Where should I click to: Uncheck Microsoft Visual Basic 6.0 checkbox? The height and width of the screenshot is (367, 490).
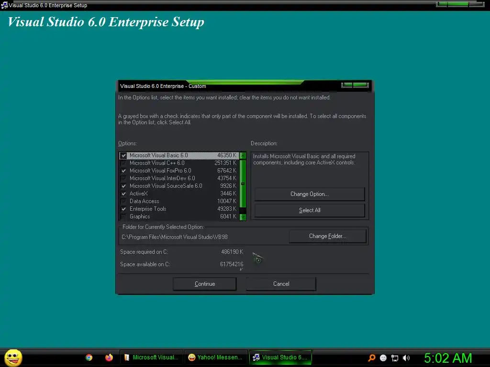pyautogui.click(x=124, y=155)
